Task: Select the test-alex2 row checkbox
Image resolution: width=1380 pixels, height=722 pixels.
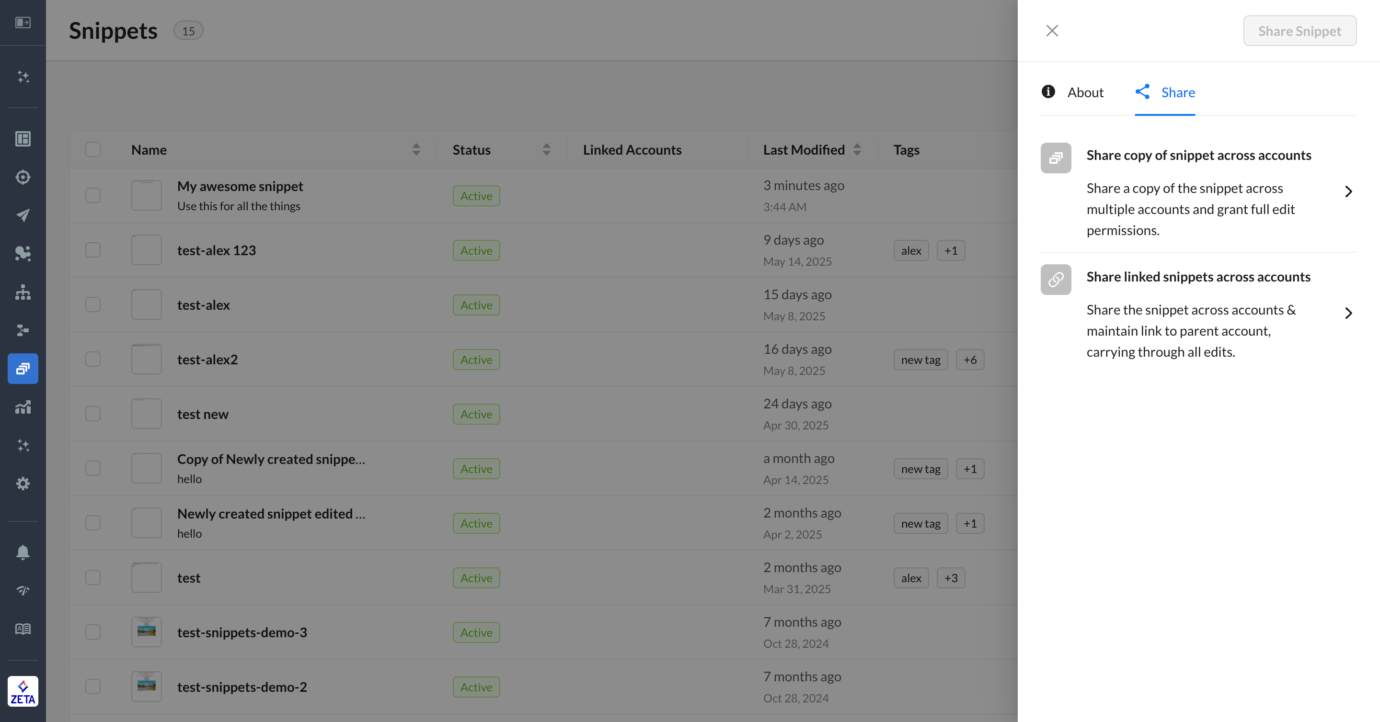Action: (x=92, y=359)
